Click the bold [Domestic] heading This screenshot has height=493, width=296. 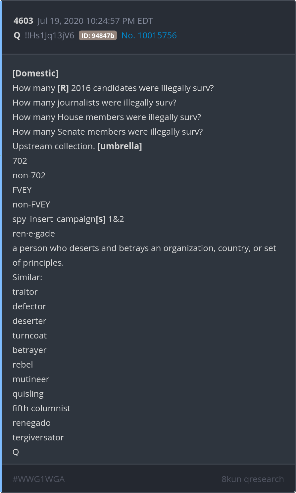pyautogui.click(x=35, y=73)
